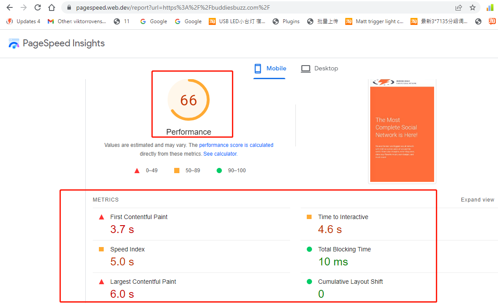Switch to the Desktop tab
The height and width of the screenshot is (303, 498).
(x=319, y=69)
